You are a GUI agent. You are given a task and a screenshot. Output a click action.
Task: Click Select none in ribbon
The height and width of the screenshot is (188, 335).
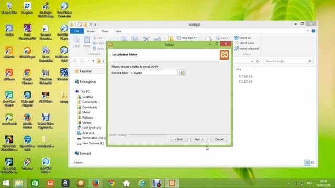(244, 43)
